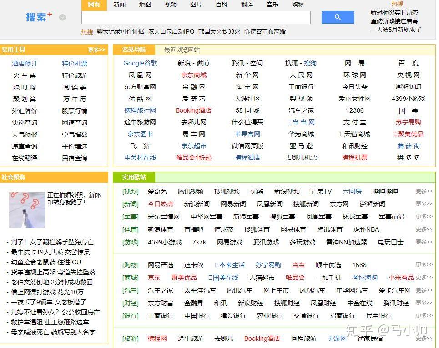Open 新冠肺炎实时动态 headline
This screenshot has height=348, width=439.
394,12
